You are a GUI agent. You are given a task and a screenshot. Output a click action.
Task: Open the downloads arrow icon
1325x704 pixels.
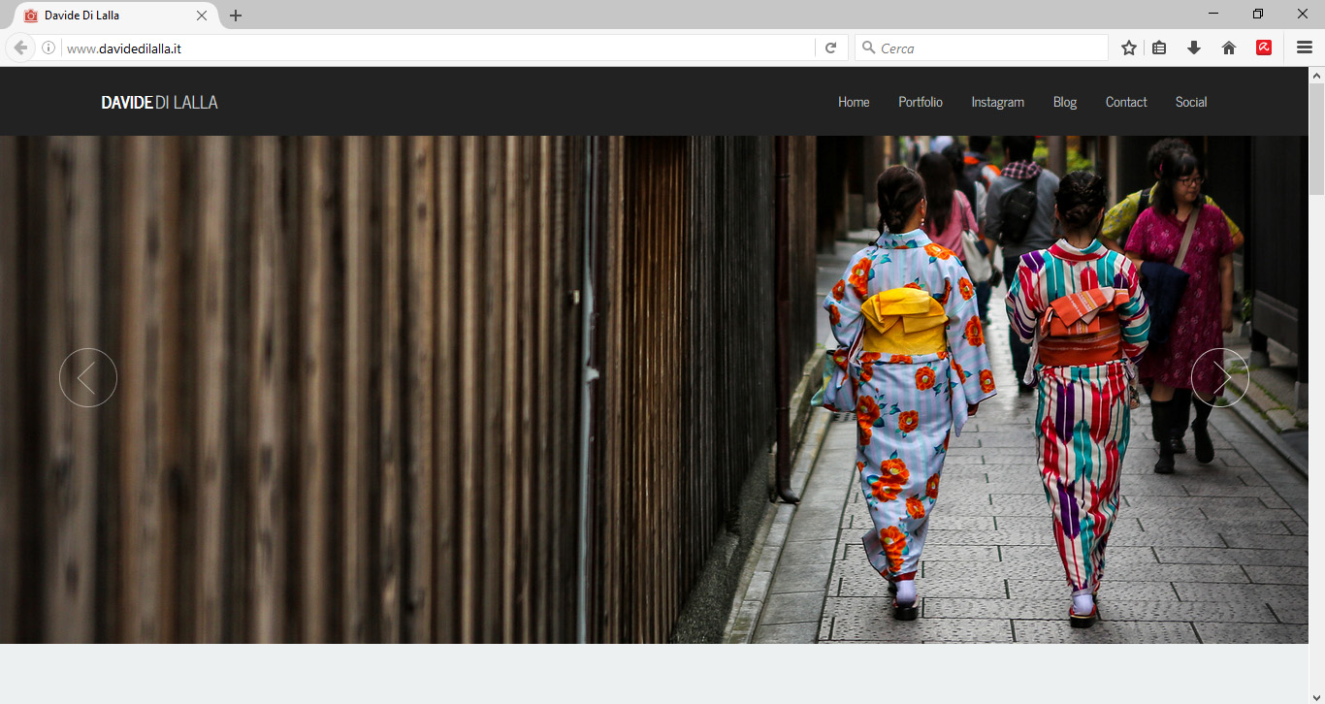point(1194,48)
